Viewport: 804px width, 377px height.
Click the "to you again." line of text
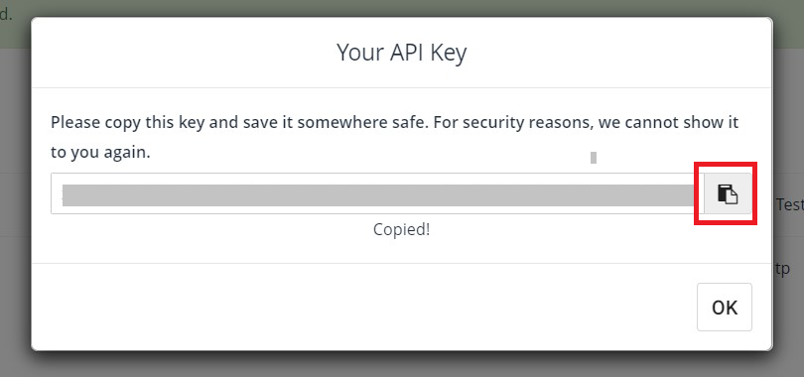click(100, 153)
